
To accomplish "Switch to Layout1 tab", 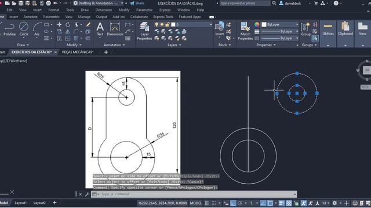I will coord(21,203).
